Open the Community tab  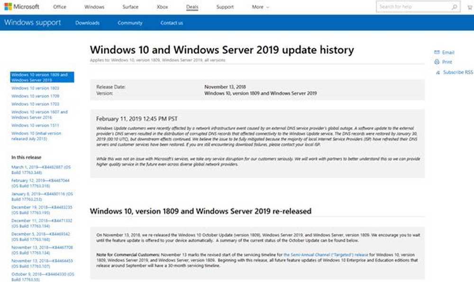click(130, 23)
